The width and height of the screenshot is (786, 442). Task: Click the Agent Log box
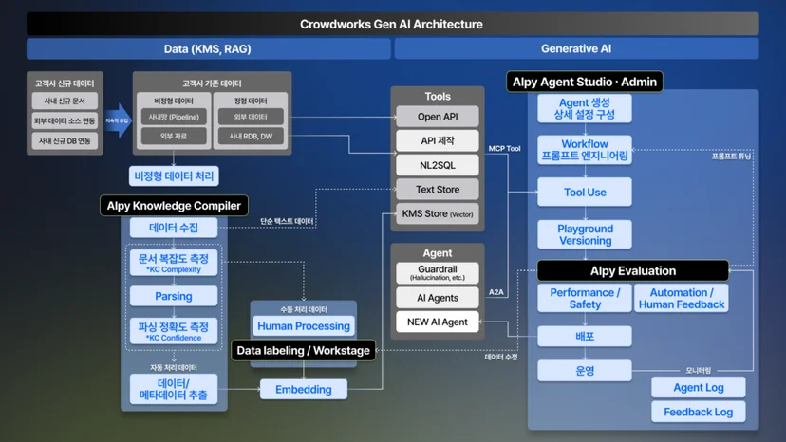pos(699,387)
